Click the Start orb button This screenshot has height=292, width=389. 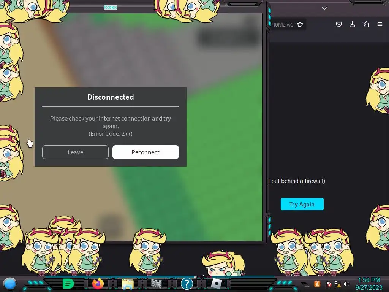(10, 284)
